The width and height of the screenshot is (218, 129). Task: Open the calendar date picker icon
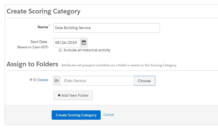(x=84, y=42)
